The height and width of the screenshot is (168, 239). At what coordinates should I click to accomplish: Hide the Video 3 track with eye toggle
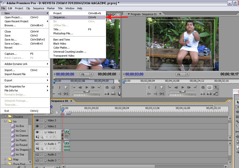coord(37,120)
